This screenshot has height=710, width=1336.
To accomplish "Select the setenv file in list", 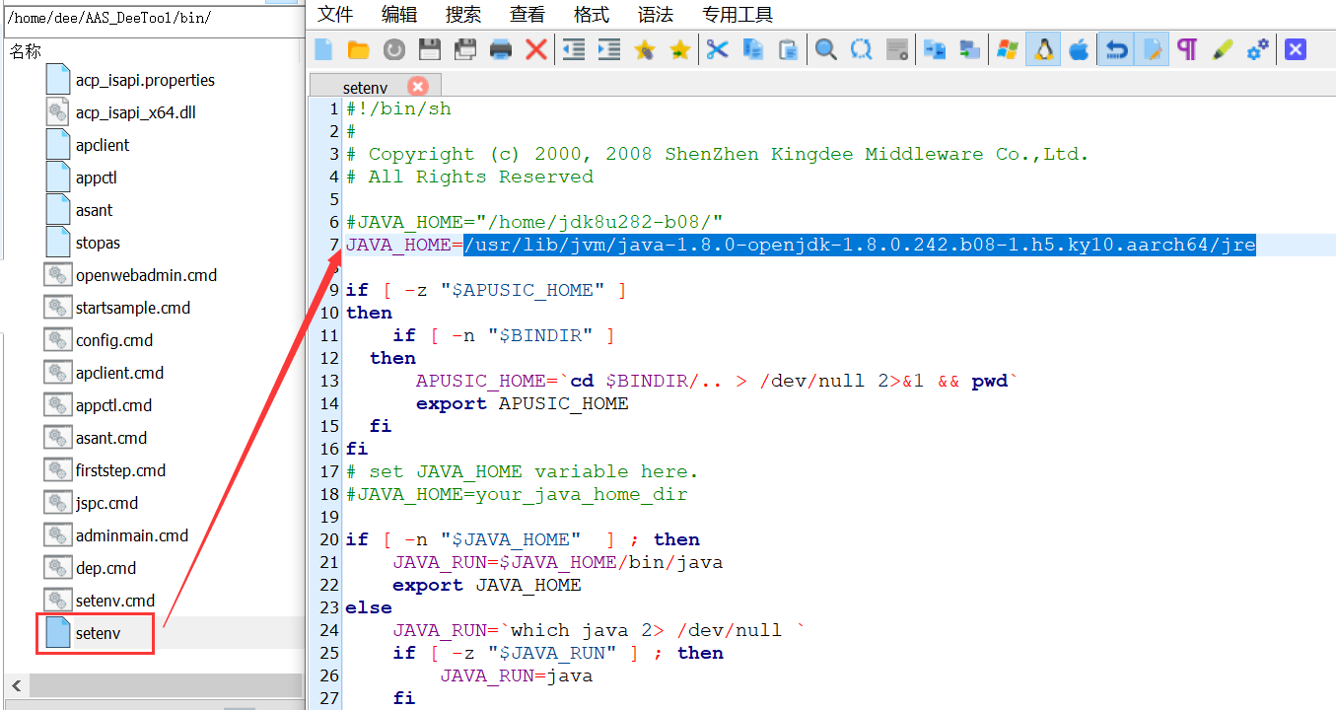I will coord(98,633).
